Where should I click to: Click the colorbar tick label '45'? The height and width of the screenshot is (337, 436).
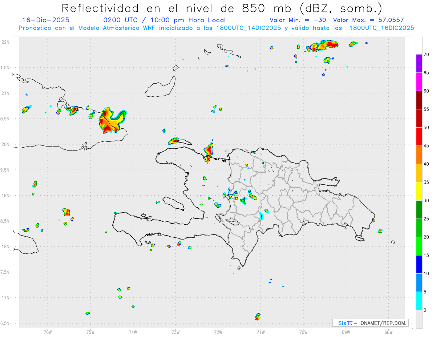point(426,146)
